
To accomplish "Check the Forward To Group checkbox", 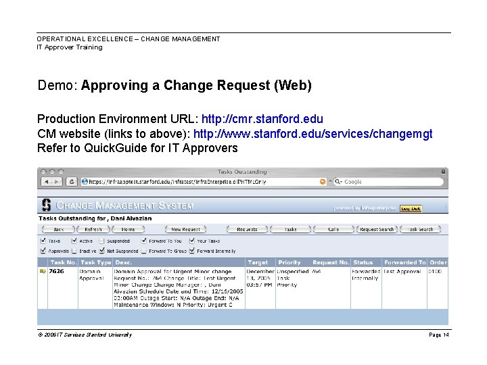I will coord(143,251).
